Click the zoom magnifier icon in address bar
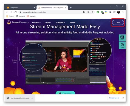Image resolution: width=130 pixels, height=106 pixels. [88, 12]
